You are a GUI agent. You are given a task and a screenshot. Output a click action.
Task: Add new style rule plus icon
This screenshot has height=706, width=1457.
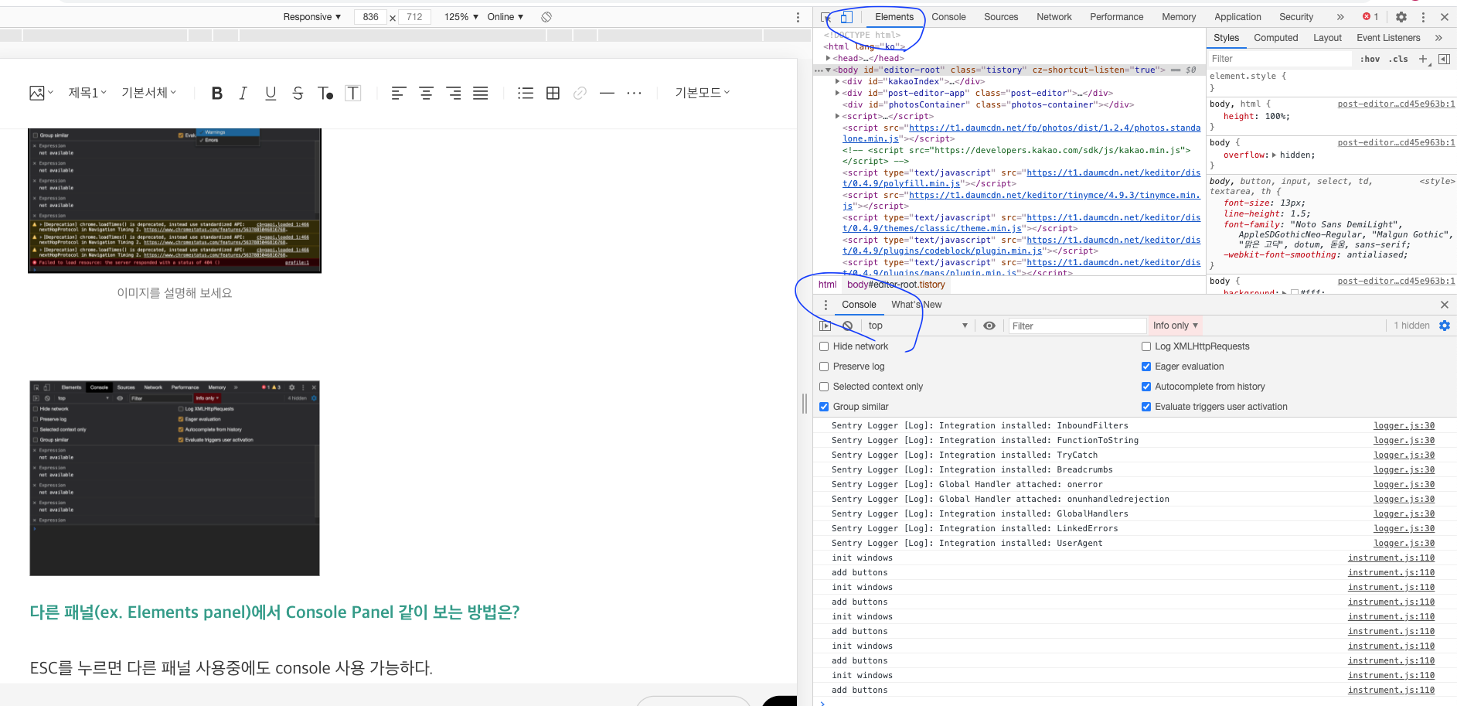(1424, 59)
